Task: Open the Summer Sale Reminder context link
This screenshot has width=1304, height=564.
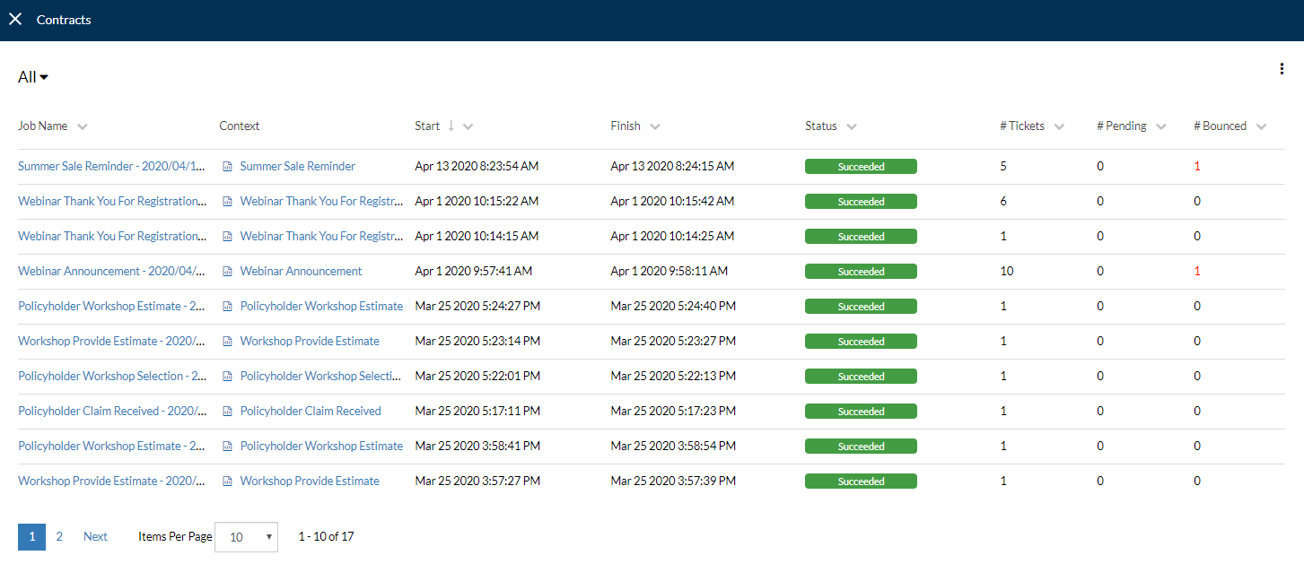Action: 298,167
